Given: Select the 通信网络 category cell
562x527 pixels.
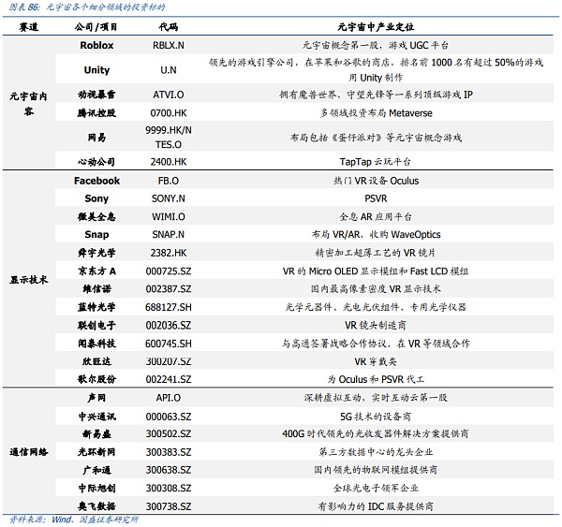Looking at the screenshot, I should (29, 452).
